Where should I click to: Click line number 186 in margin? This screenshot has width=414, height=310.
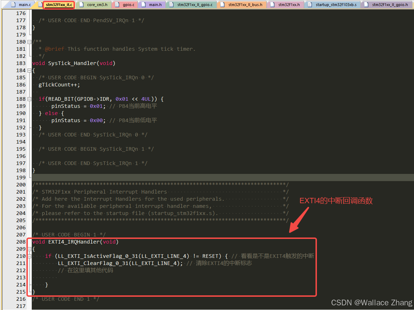point(21,85)
